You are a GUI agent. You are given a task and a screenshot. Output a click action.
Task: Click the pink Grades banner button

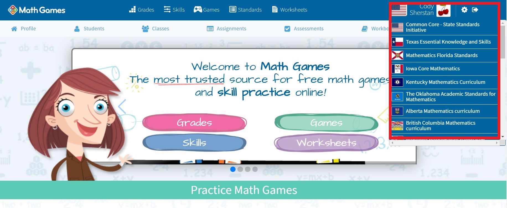[194, 122]
